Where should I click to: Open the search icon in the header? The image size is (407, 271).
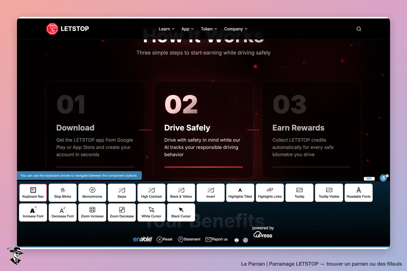pos(359,29)
